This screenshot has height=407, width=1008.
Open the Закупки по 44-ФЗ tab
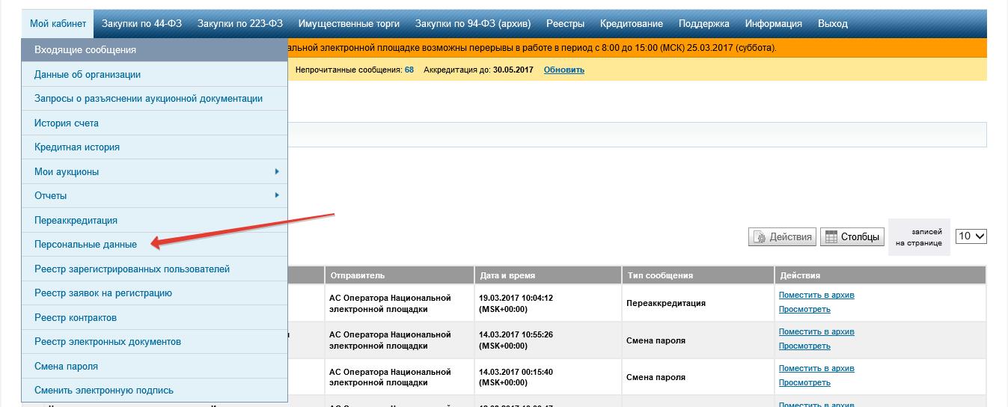[x=141, y=24]
